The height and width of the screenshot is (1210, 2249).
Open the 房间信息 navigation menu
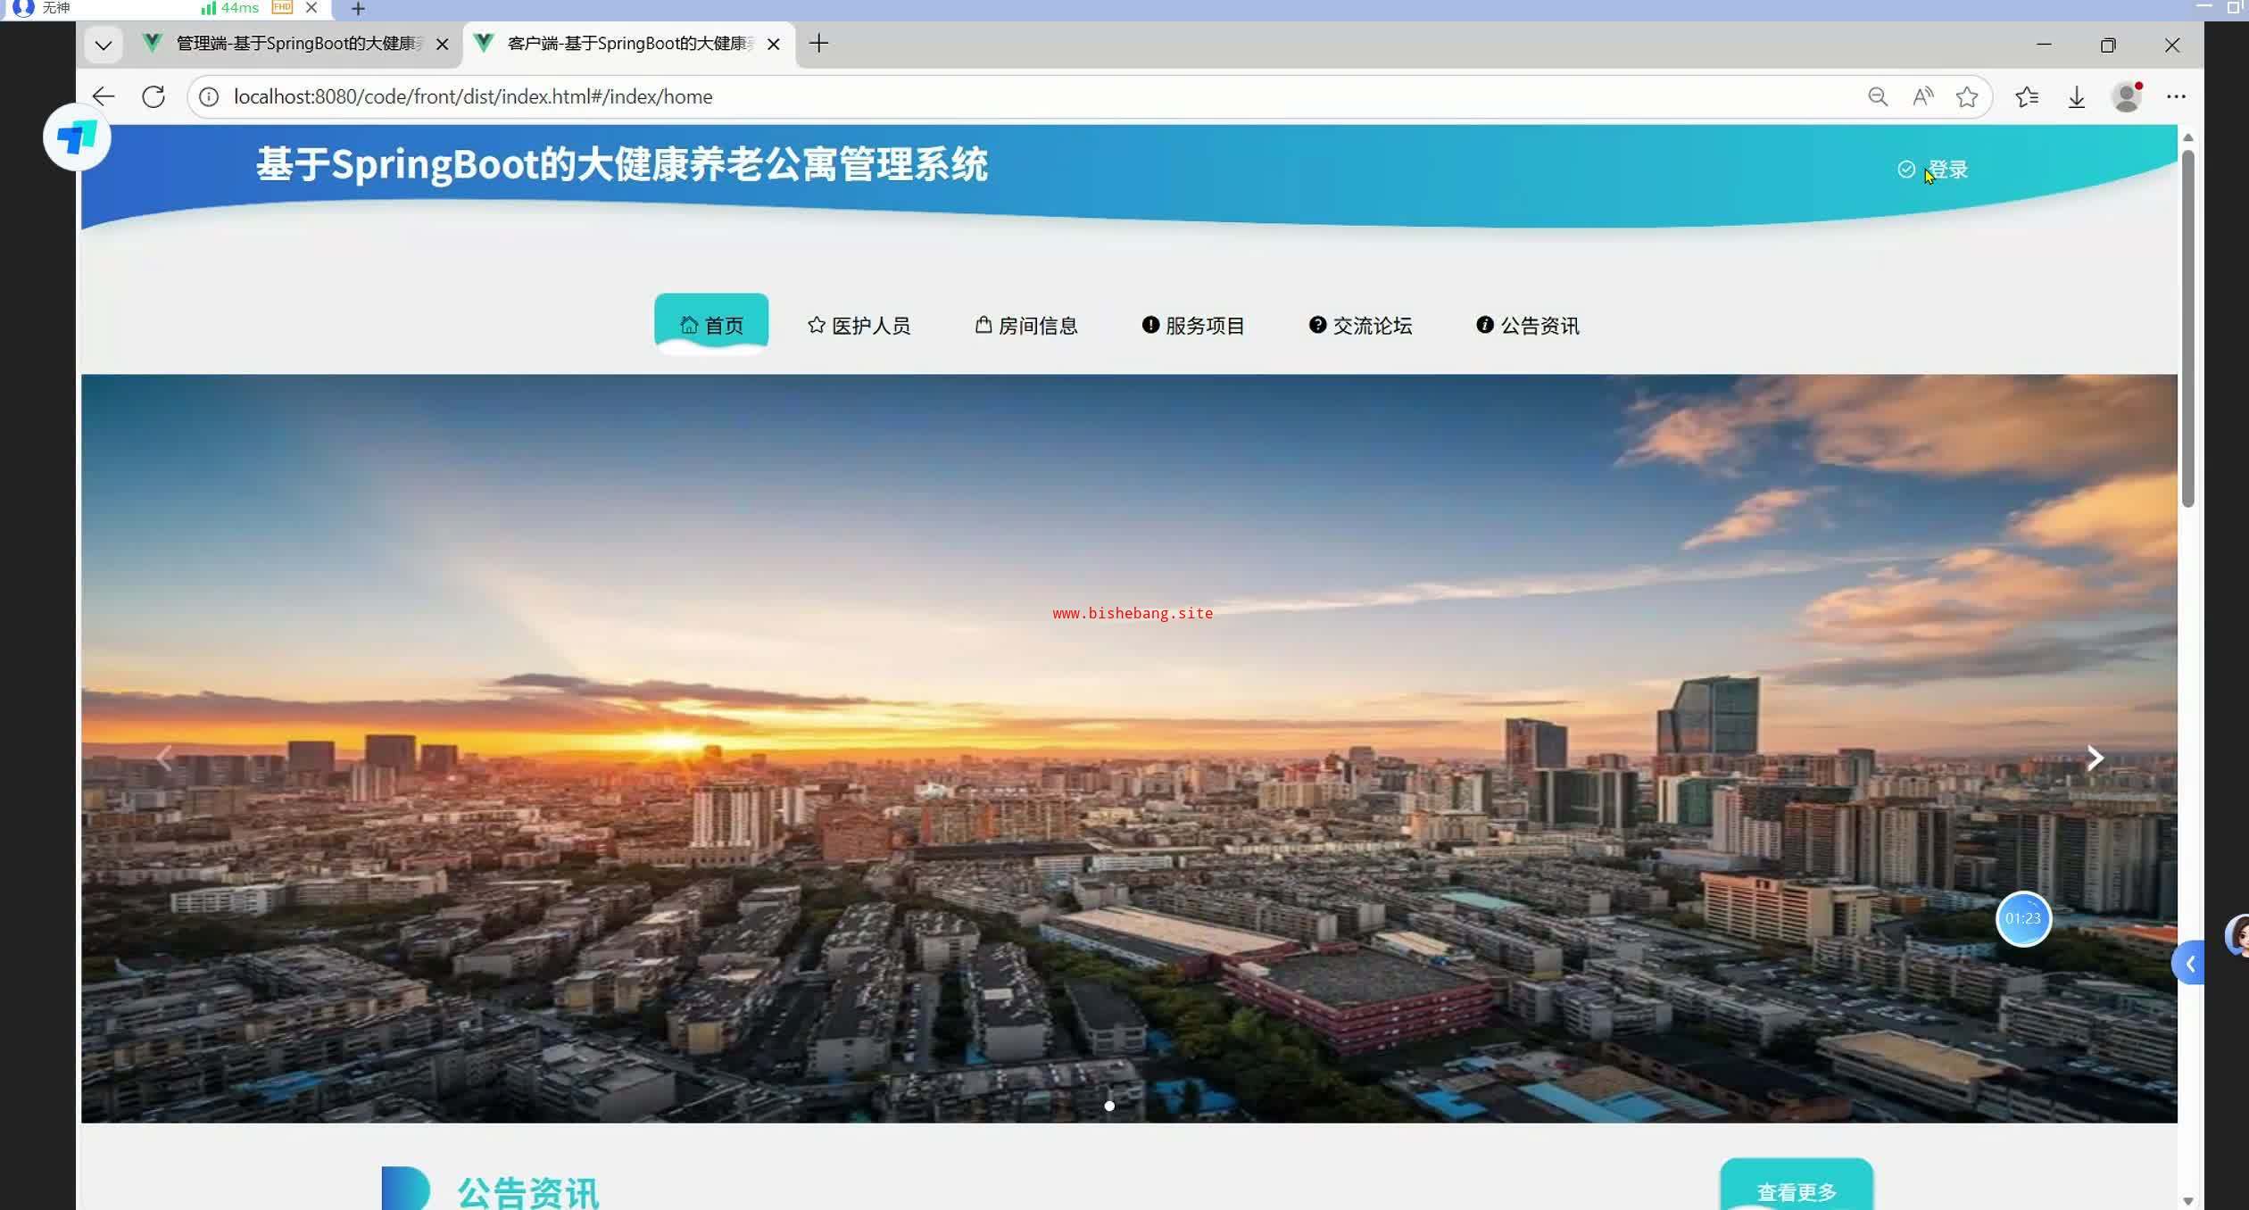coord(1026,326)
